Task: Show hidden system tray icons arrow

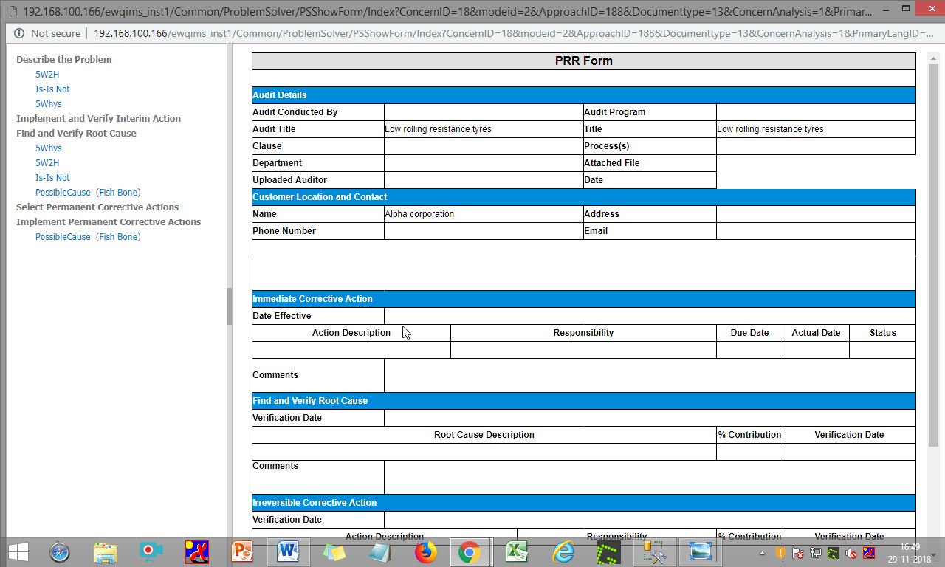Action: click(762, 553)
